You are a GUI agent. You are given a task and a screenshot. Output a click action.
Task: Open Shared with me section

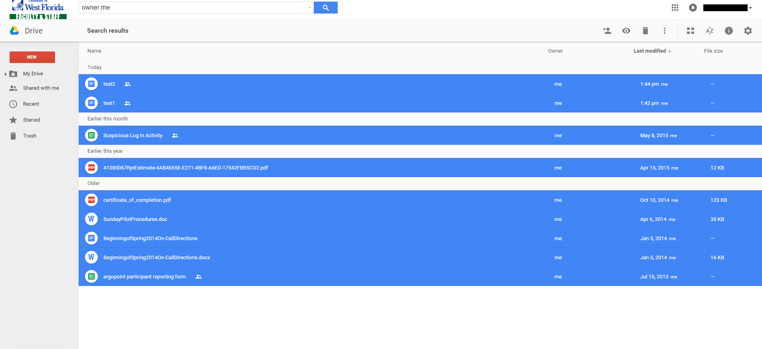41,88
